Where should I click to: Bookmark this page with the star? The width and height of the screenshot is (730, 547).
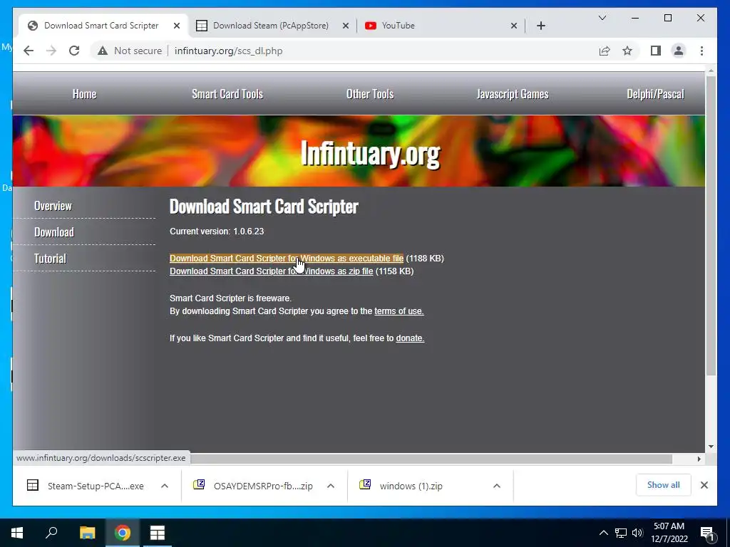627,51
